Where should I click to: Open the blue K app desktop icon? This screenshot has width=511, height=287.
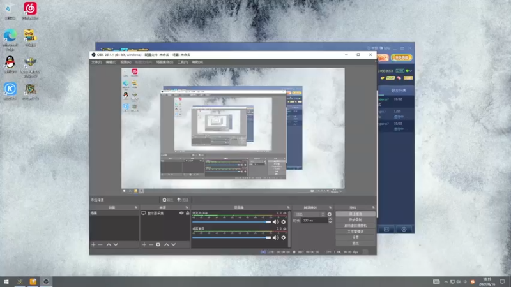tap(10, 91)
